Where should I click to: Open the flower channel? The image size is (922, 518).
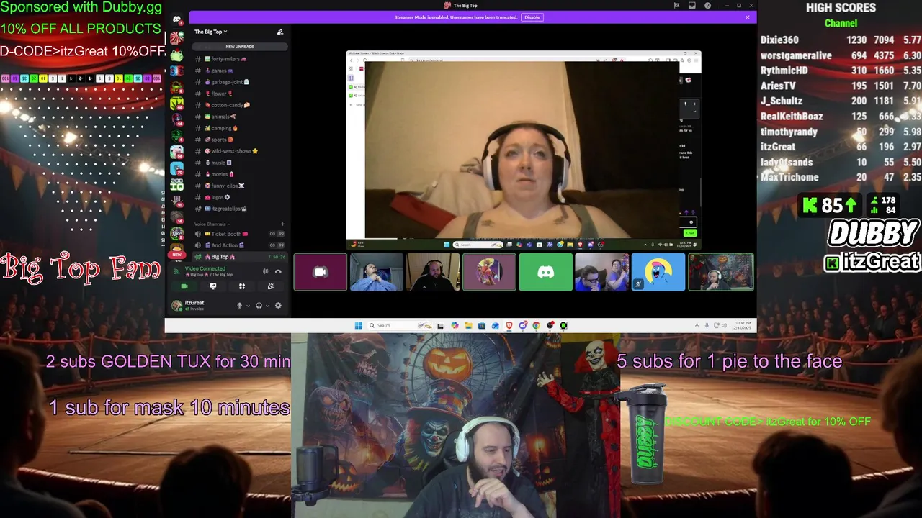point(240,94)
